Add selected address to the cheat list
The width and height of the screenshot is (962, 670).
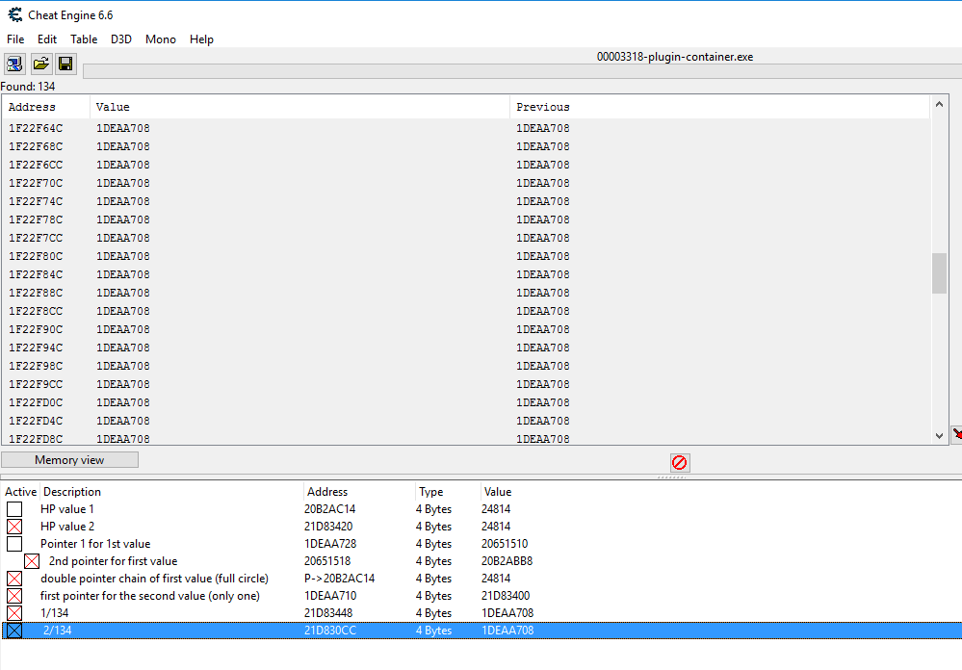point(955,433)
